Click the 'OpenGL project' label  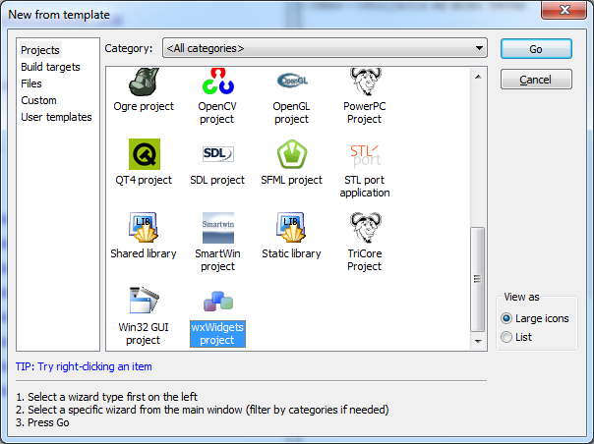pos(291,112)
